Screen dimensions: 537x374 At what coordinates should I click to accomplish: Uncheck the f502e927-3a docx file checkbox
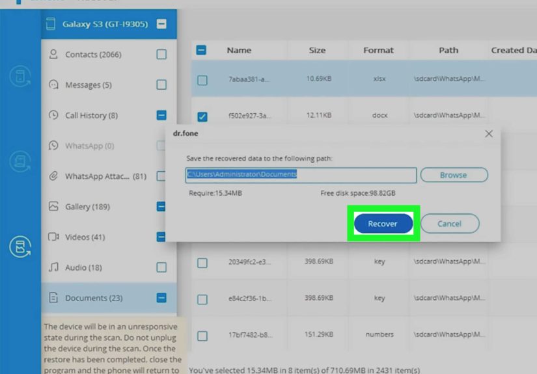coord(202,116)
